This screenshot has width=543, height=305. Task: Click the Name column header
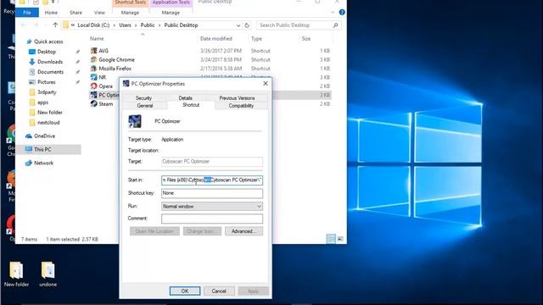(x=97, y=39)
